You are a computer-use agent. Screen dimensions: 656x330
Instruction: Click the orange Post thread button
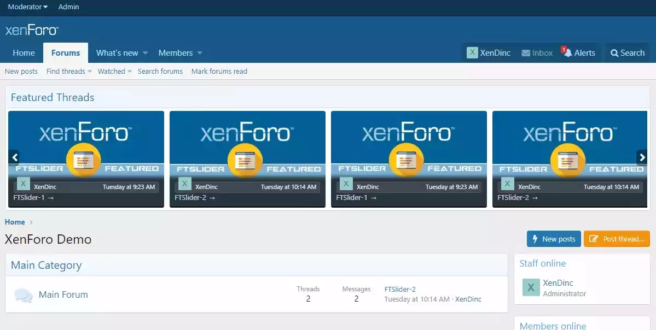pos(617,239)
